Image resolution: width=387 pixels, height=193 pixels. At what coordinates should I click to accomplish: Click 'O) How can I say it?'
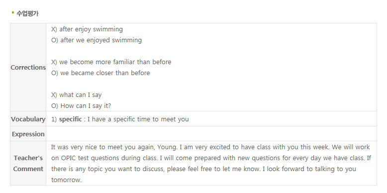coord(81,105)
